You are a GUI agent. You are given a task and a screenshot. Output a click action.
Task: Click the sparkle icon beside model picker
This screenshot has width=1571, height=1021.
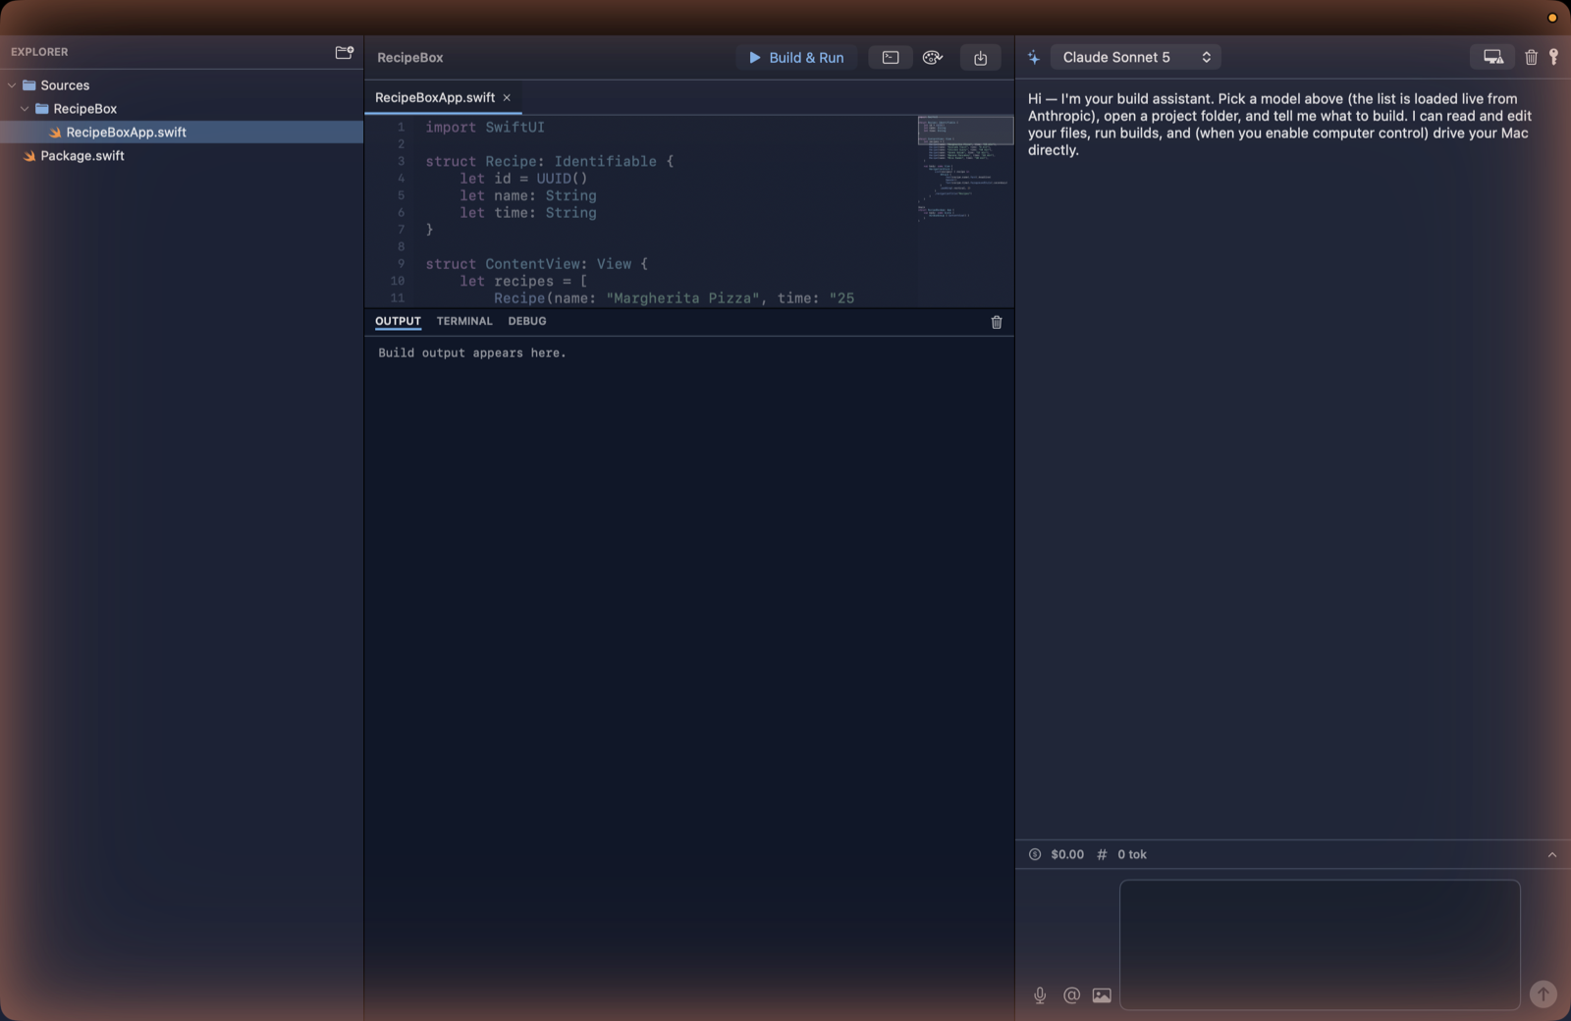pos(1034,58)
